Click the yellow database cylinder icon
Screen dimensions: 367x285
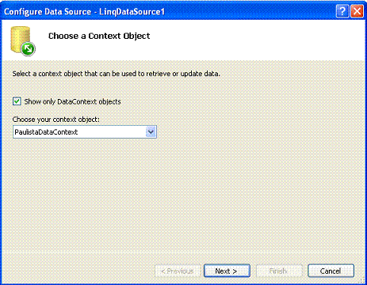[20, 39]
